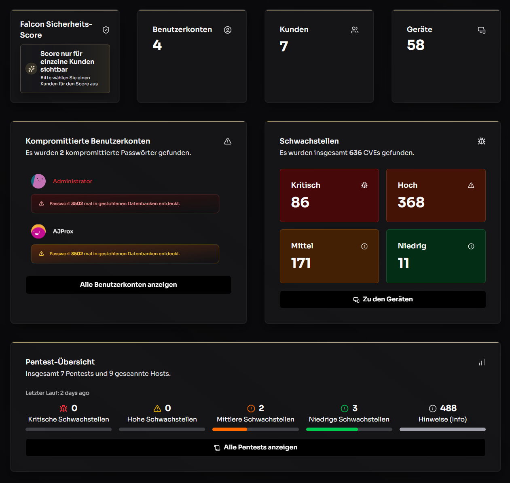The width and height of the screenshot is (510, 483).
Task: Click the devices icon in Geräte card
Action: 482,30
